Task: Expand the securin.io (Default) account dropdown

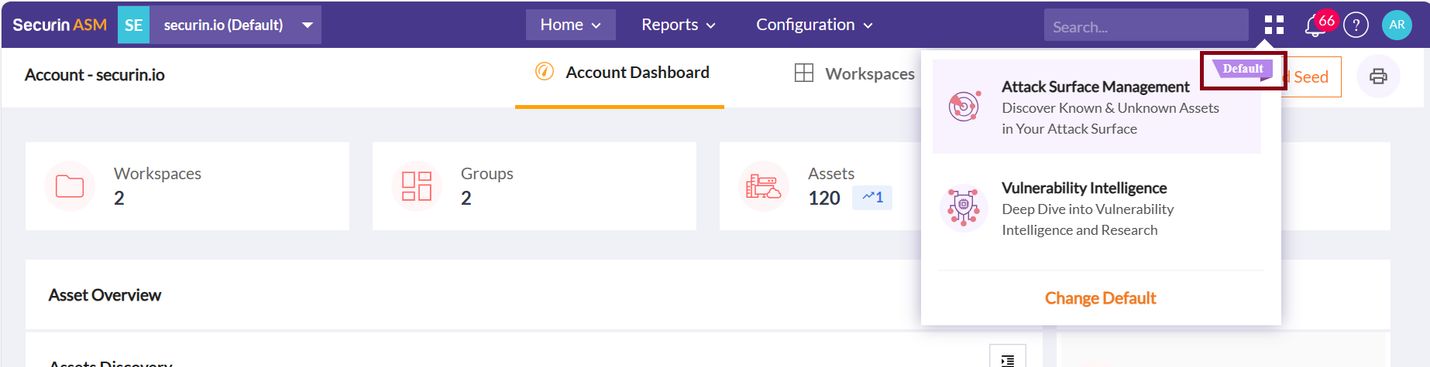Action: 308,25
